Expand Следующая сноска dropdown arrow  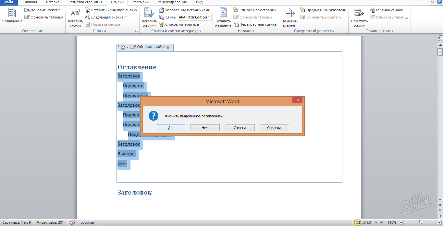pyautogui.click(x=126, y=17)
